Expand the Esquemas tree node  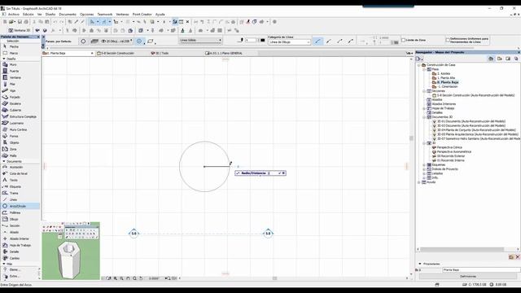click(424, 164)
